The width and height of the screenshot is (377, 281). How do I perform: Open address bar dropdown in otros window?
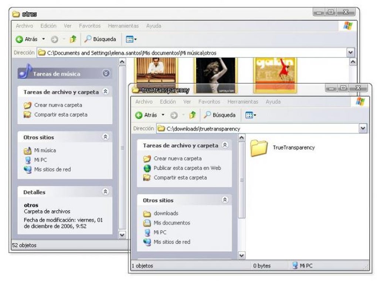[350, 53]
